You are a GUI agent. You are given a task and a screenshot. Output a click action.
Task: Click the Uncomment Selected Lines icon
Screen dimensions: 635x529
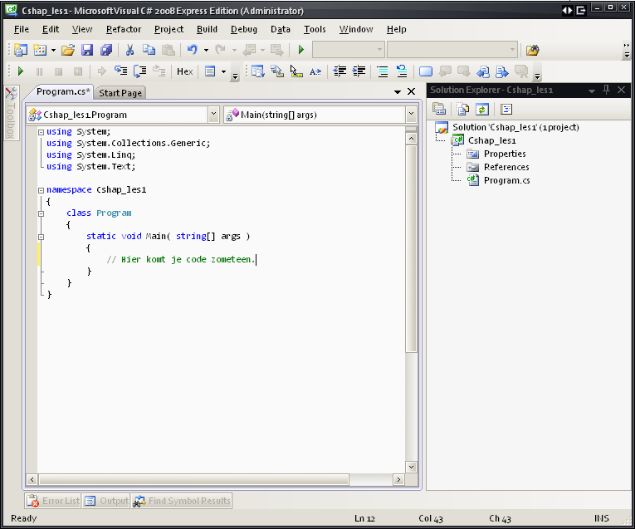point(401,71)
